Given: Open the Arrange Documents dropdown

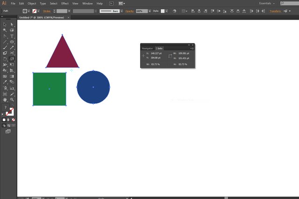Looking at the screenshot, I should coord(121,3).
